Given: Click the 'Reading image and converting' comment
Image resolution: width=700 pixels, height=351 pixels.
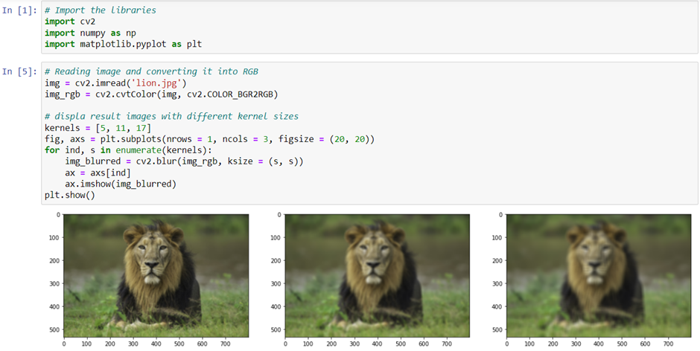Looking at the screenshot, I should coord(151,71).
